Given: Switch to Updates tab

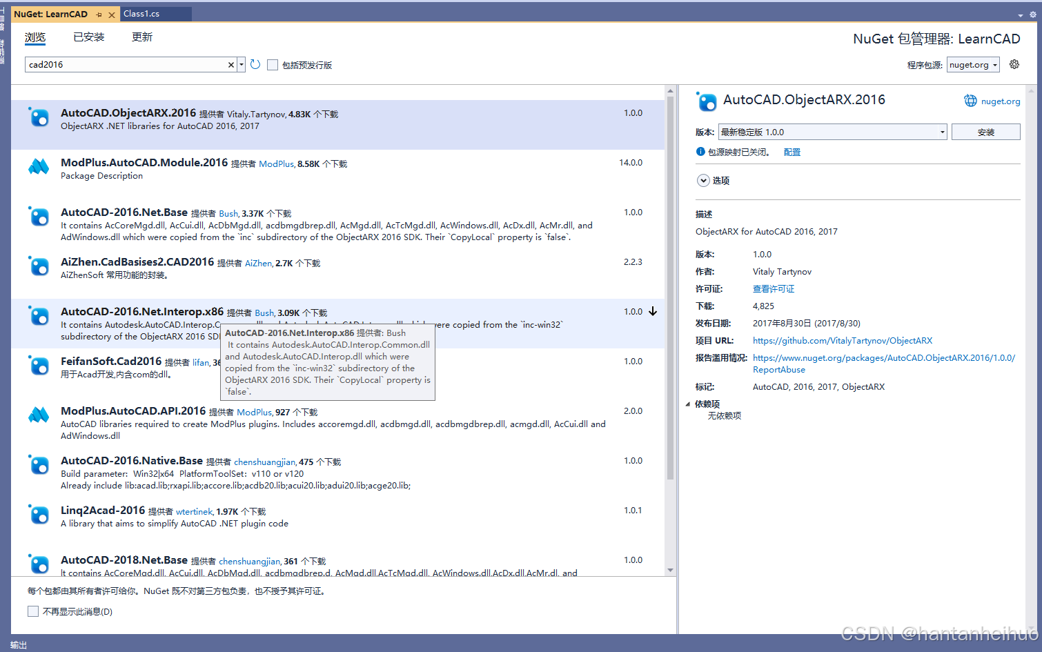Looking at the screenshot, I should [142, 37].
